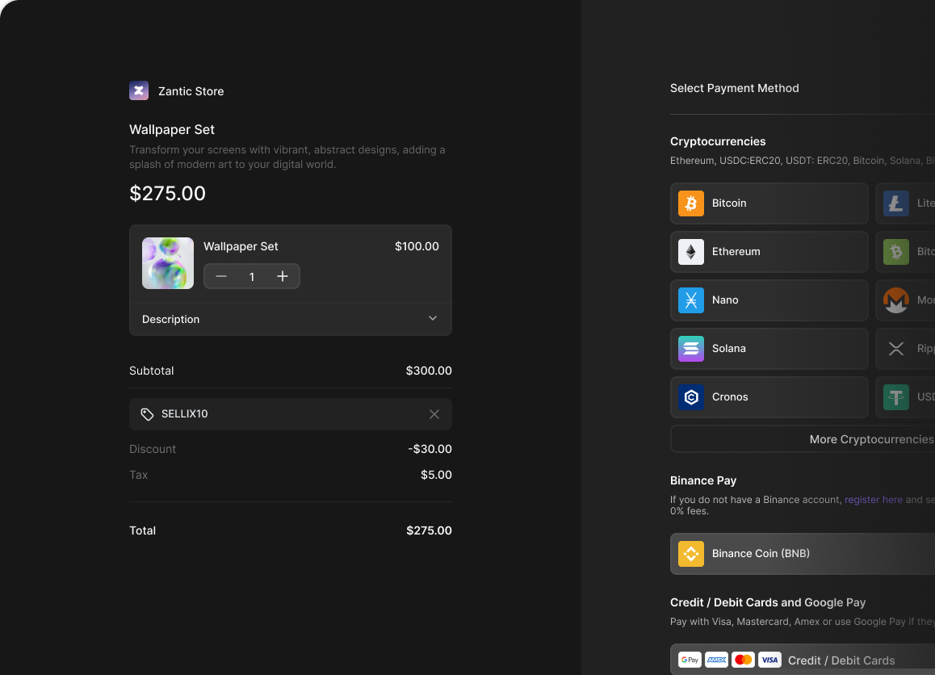Viewport: 935px width, 675px height.
Task: Expand the Description chevron
Action: pyautogui.click(x=433, y=319)
